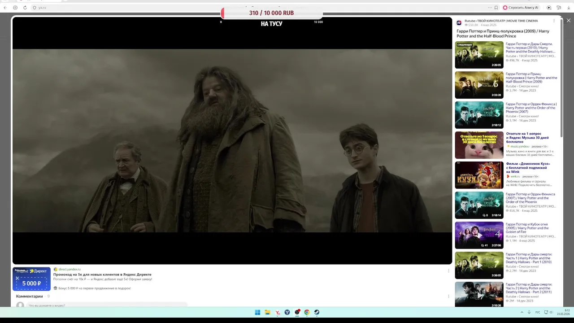Open Дары смерти Part 2 (2011) thumbnail
This screenshot has width=574, height=323.
479,294
